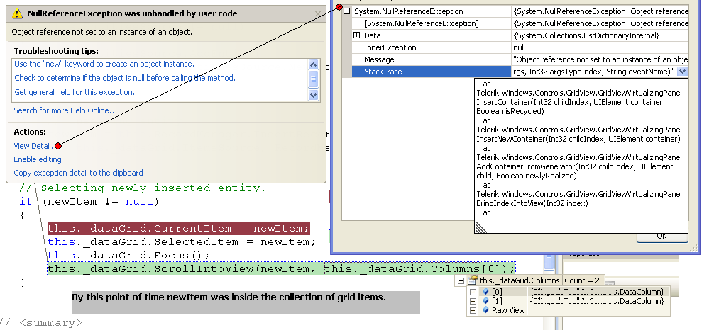Click the SelectedItem = newItem code line
This screenshot has height=330, width=714.
181,241
